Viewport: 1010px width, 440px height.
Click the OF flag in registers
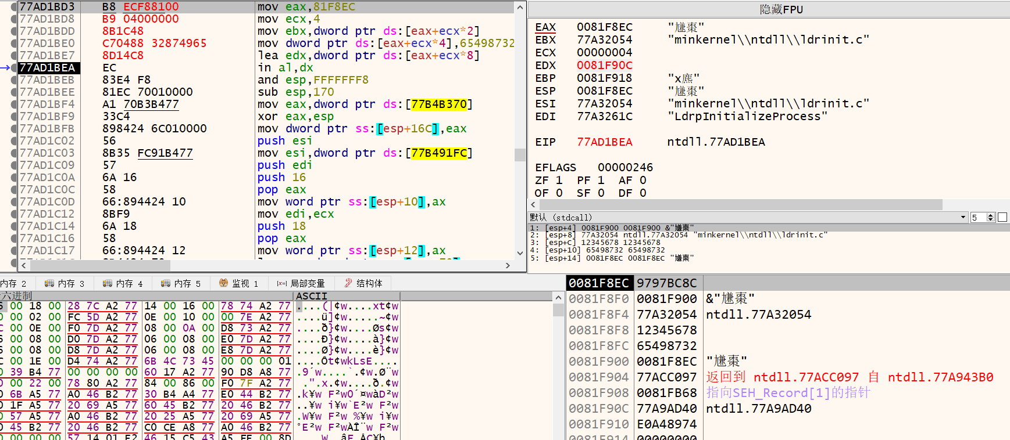pyautogui.click(x=549, y=193)
